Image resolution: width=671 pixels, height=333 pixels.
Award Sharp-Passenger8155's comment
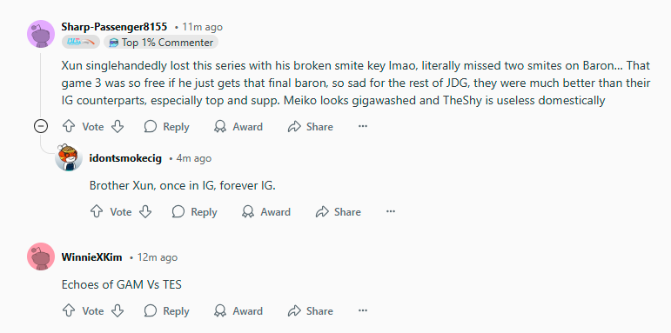(238, 127)
